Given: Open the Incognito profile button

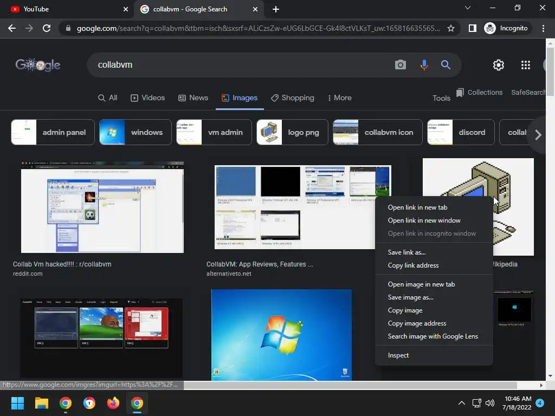Looking at the screenshot, I should point(506,28).
